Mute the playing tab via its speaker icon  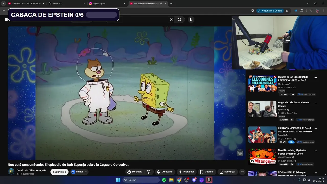pyautogui.click(x=161, y=4)
